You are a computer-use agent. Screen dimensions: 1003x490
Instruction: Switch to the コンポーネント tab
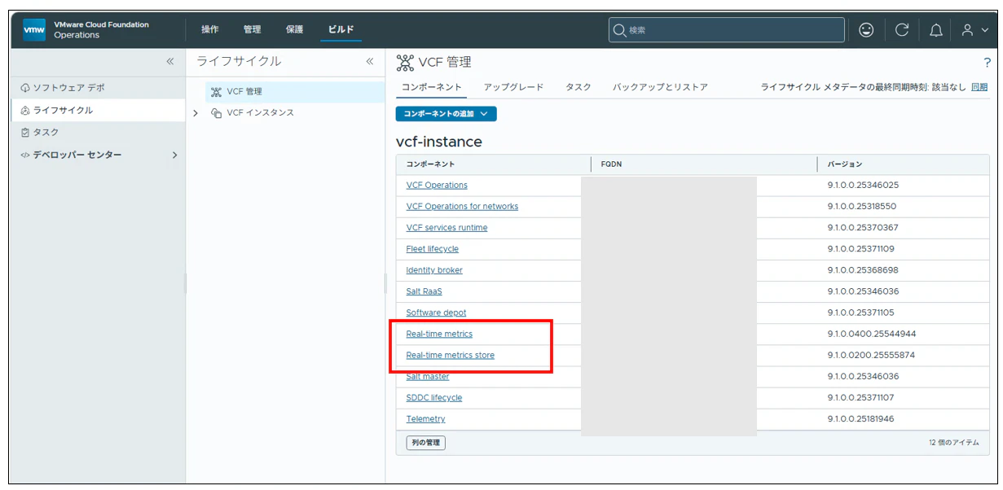tap(432, 87)
